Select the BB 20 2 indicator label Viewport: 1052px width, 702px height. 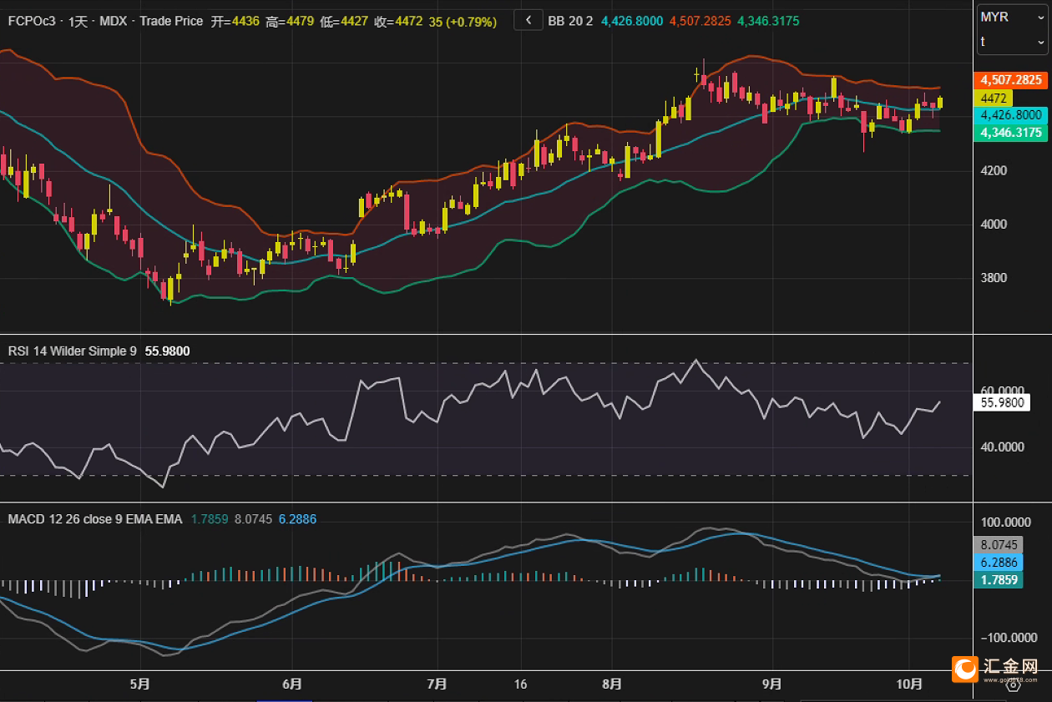click(570, 21)
